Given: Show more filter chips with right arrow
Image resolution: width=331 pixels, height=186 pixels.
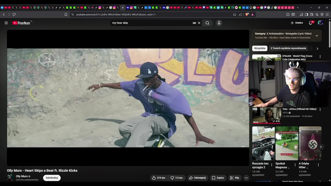Looking at the screenshot, I should [317, 49].
